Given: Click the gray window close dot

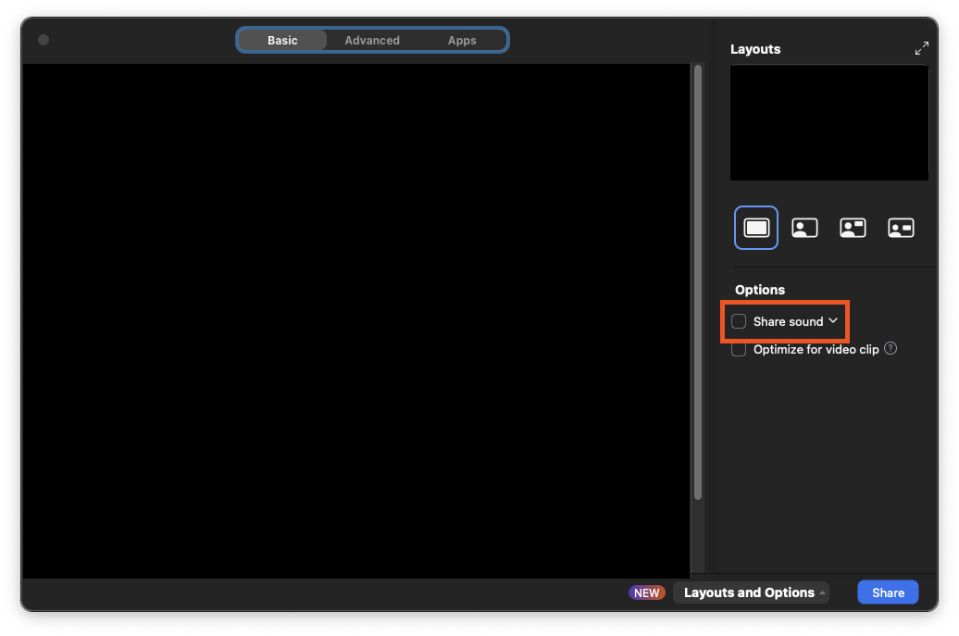Looking at the screenshot, I should pos(44,40).
